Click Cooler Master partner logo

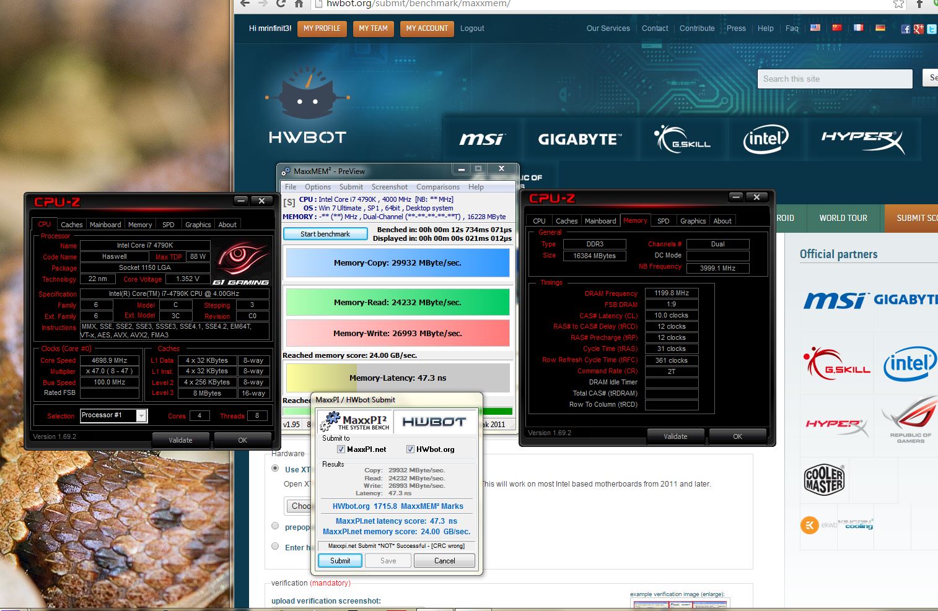coord(825,479)
